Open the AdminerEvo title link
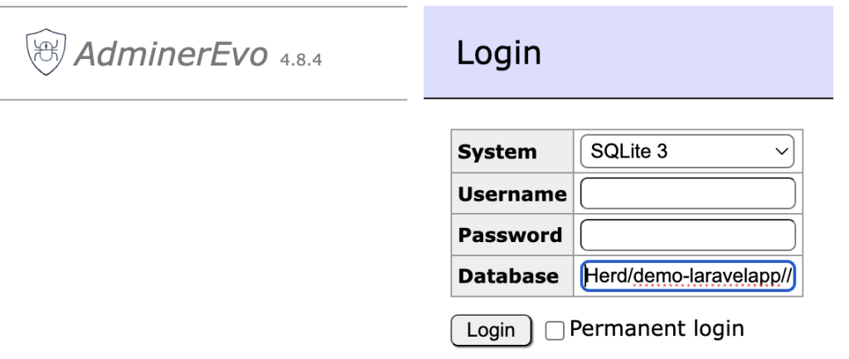Viewport: 849px width, 359px height. point(170,54)
